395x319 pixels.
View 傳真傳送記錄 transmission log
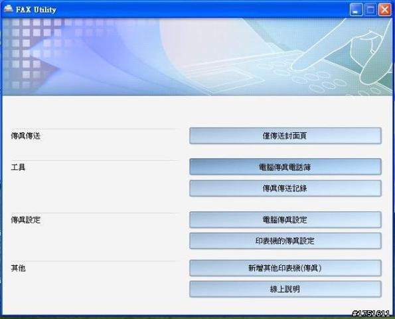pyautogui.click(x=285, y=188)
